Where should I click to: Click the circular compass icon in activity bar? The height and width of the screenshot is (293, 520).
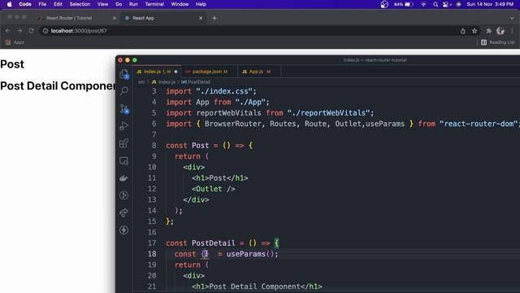coord(123,195)
